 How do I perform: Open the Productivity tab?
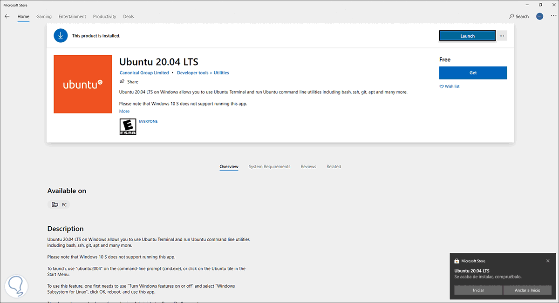pyautogui.click(x=104, y=16)
